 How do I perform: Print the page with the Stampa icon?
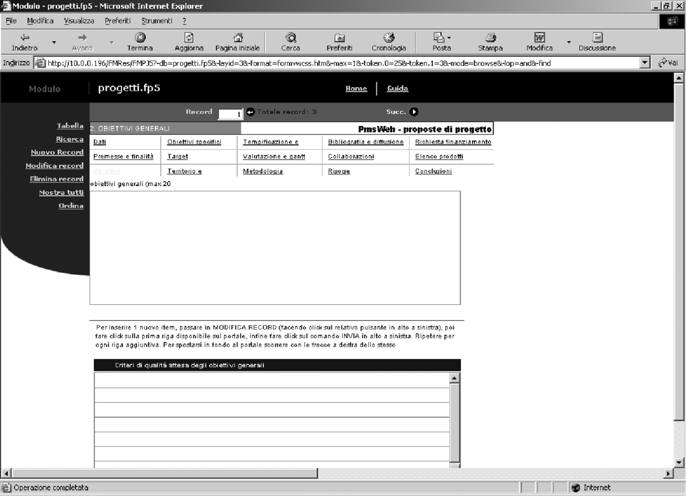tap(490, 37)
